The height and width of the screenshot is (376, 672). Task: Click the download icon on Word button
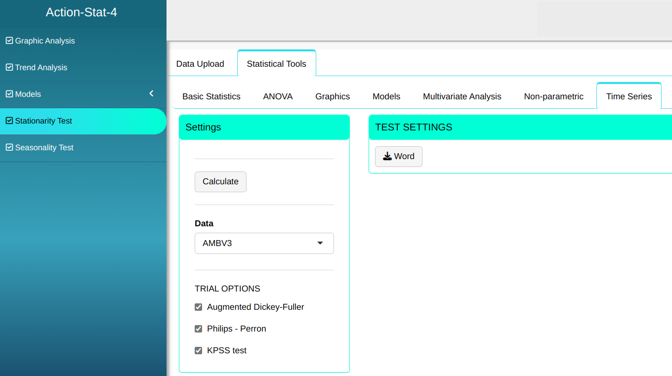[387, 156]
